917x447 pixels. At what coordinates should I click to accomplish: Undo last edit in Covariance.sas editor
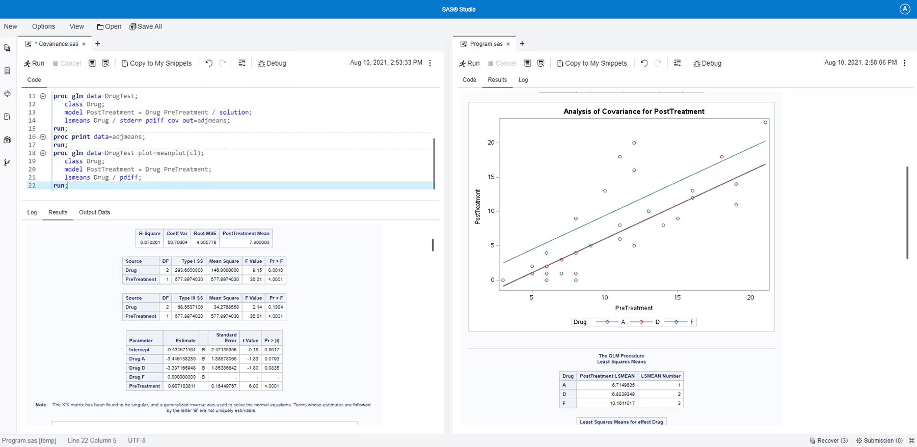209,63
